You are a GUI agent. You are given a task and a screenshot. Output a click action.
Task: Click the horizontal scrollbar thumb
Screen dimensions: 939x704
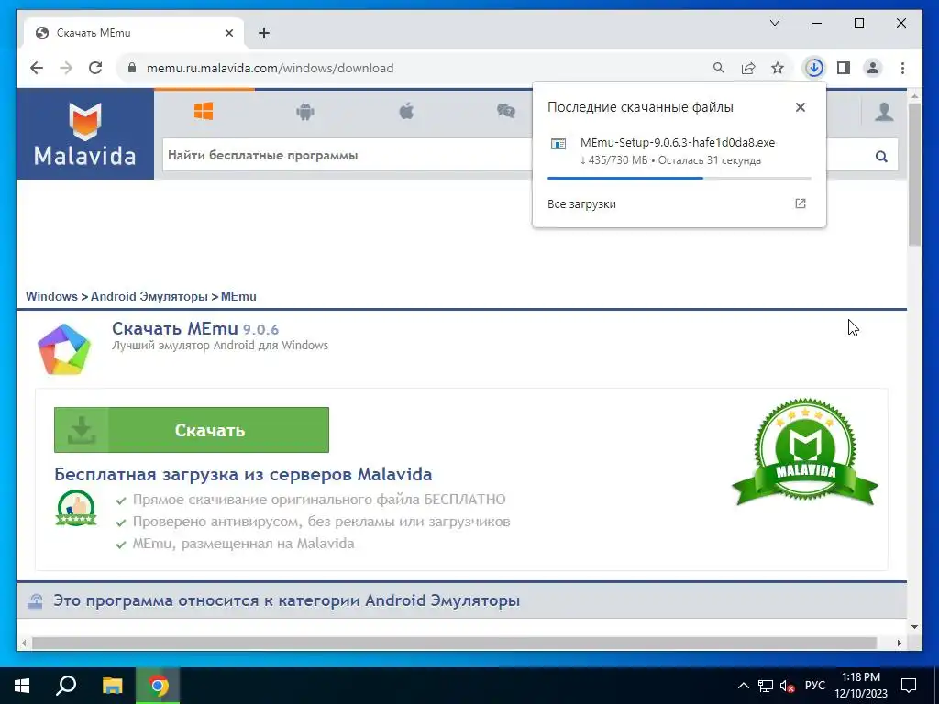455,643
